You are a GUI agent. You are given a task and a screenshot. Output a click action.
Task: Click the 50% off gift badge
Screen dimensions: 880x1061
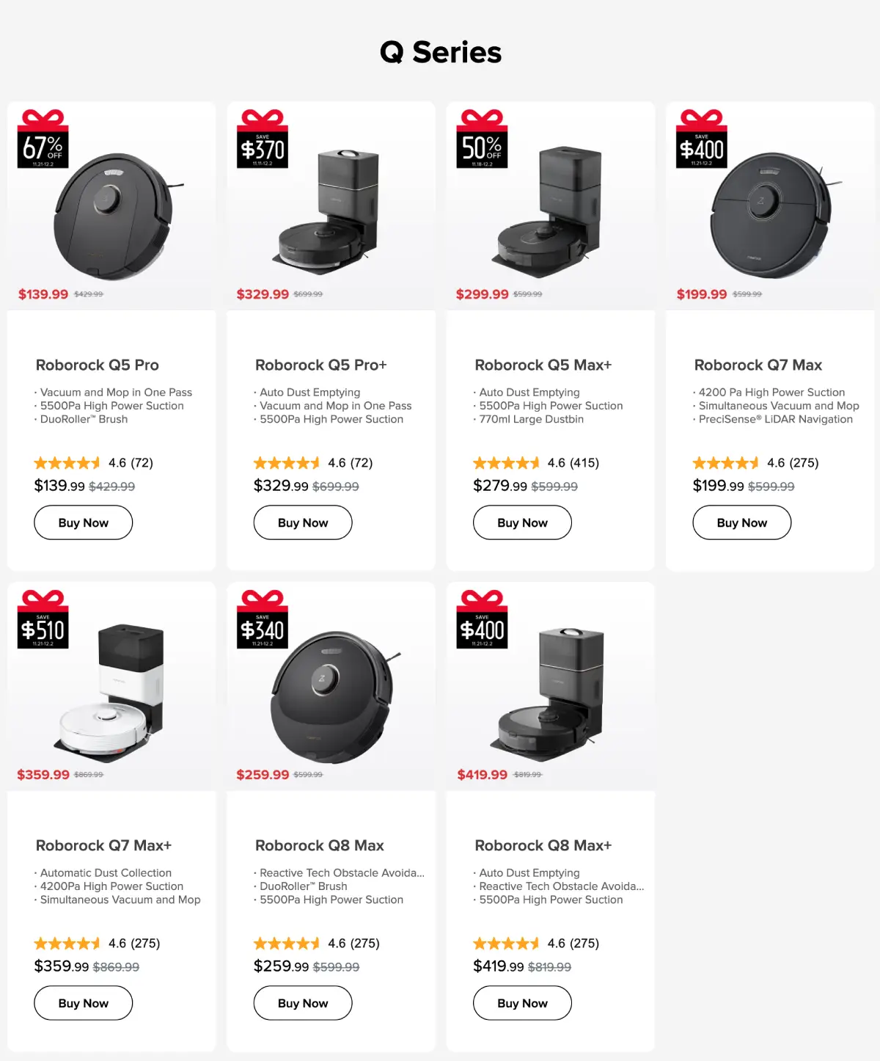[482, 139]
